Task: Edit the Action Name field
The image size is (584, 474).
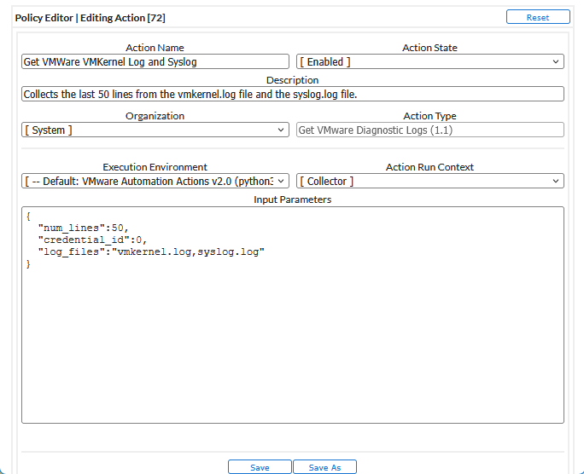Action: pos(155,61)
